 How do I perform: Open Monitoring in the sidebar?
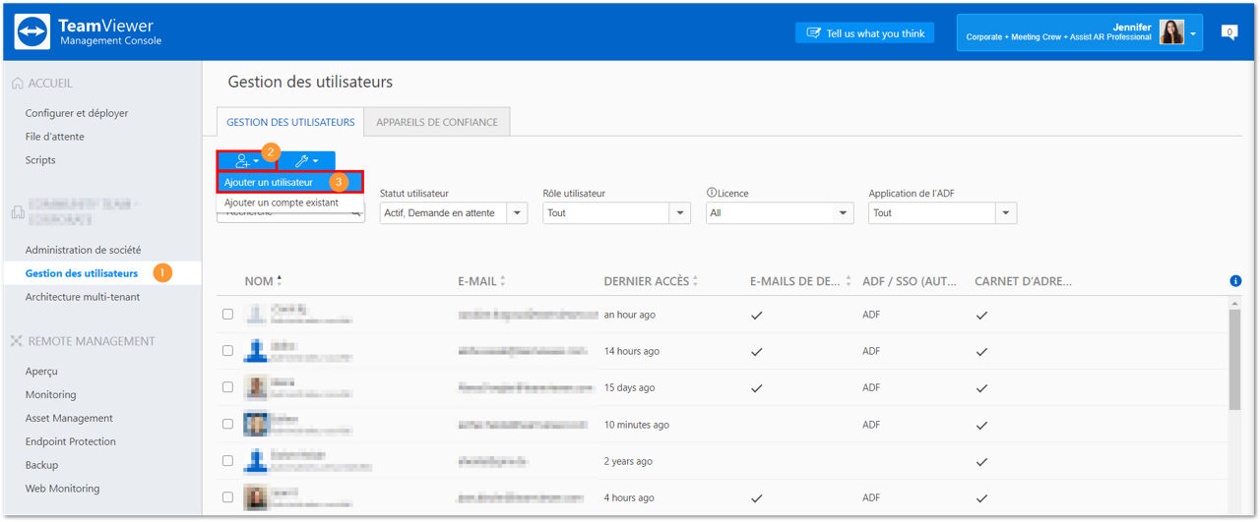click(x=50, y=394)
